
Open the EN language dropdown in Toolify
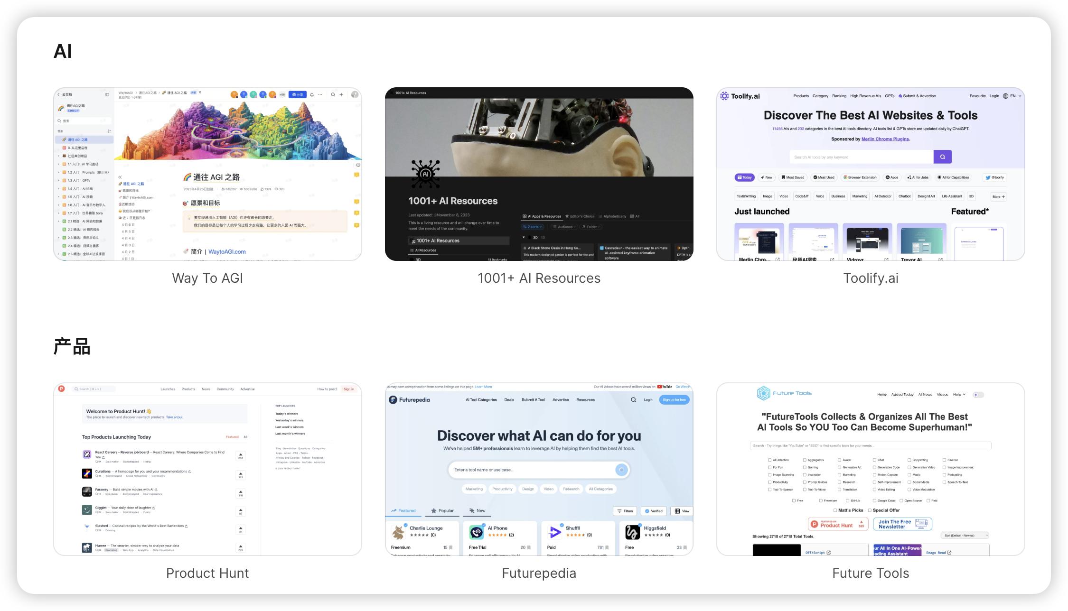tap(1016, 96)
